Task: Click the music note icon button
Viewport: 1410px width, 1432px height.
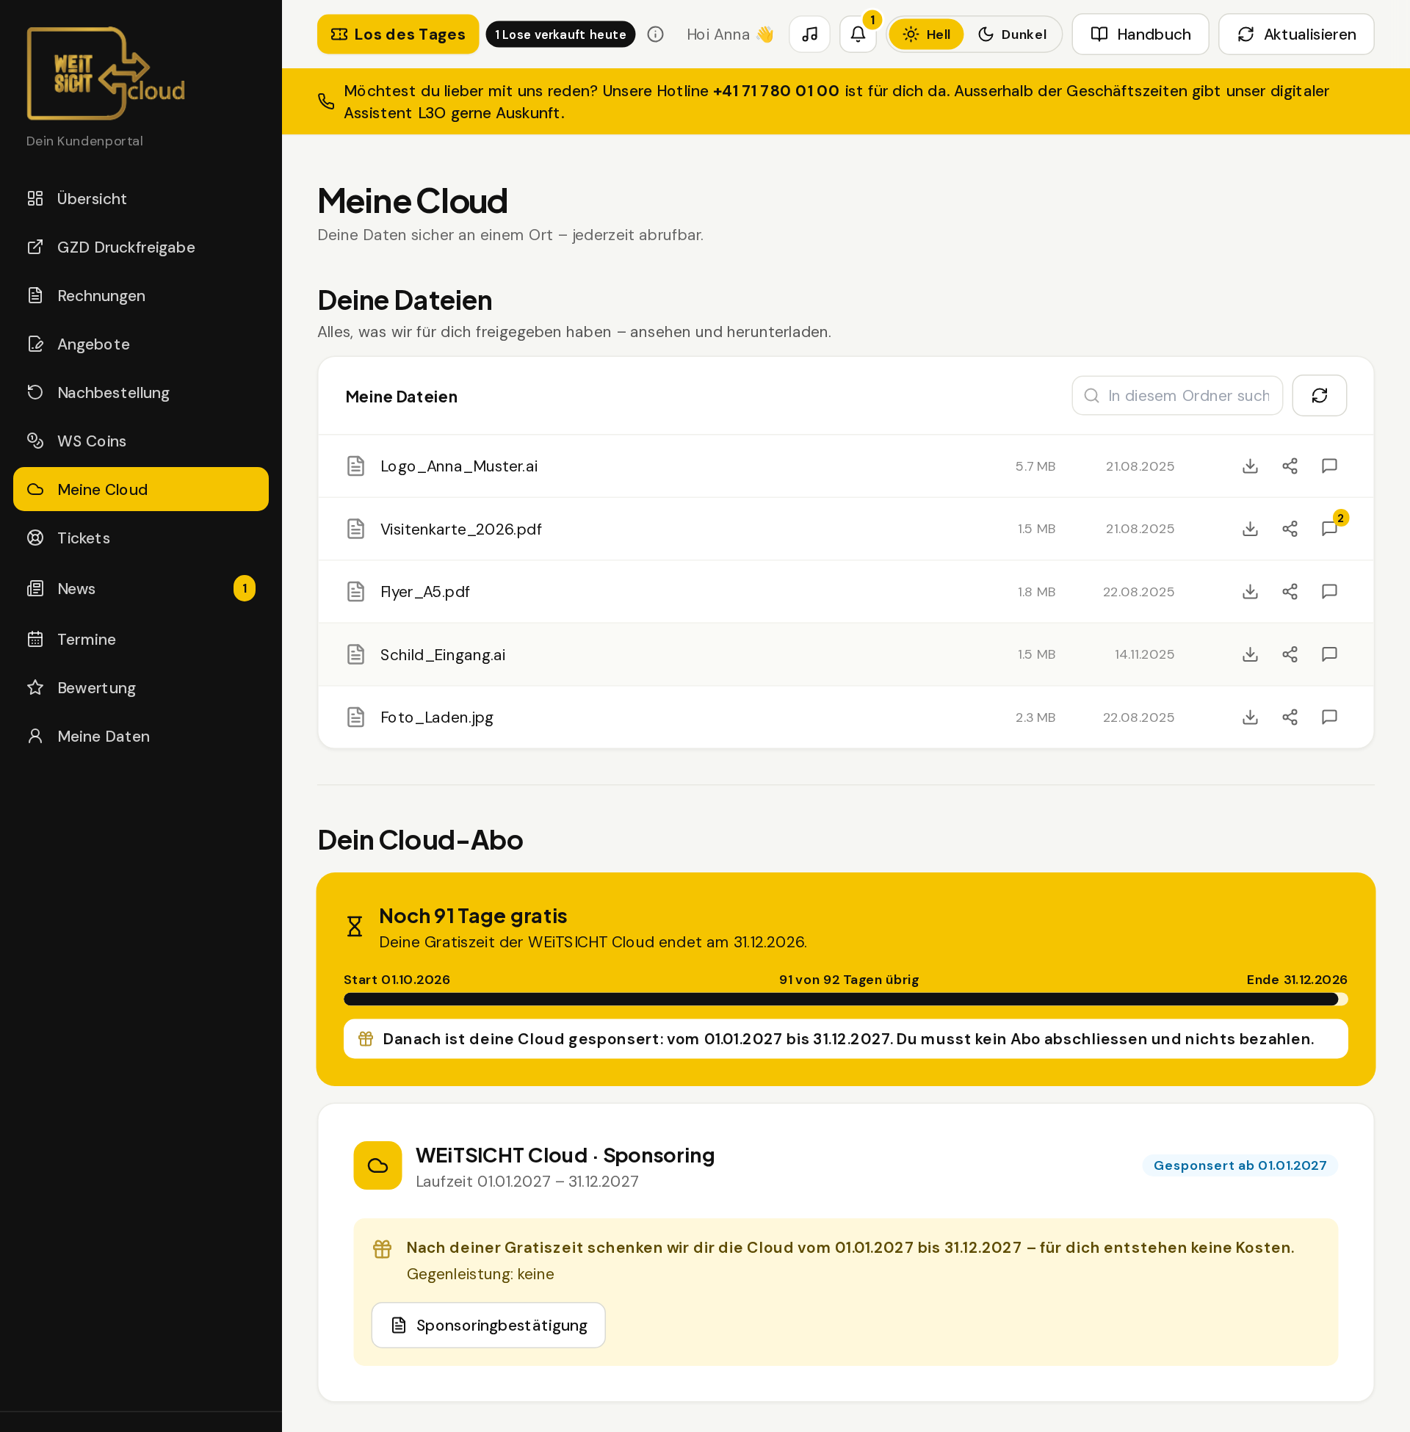Action: [809, 34]
